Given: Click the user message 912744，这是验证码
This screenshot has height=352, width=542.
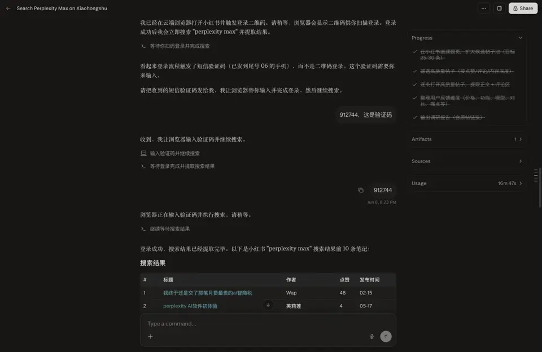Looking at the screenshot, I should pos(366,115).
